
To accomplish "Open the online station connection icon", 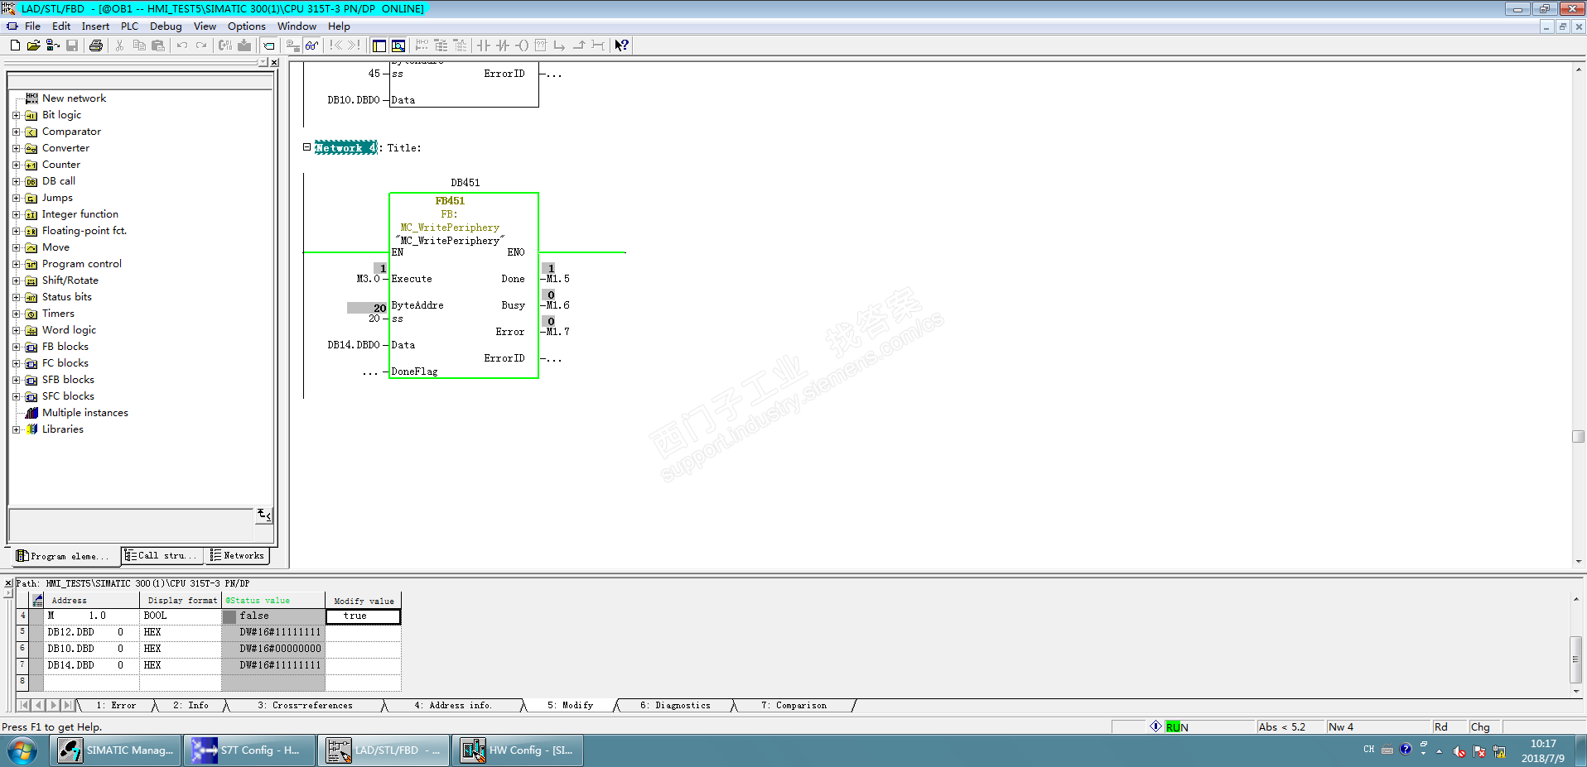I will (52, 46).
